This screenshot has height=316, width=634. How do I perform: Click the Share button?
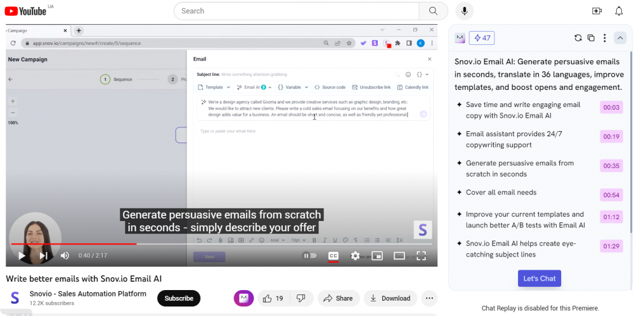339,298
